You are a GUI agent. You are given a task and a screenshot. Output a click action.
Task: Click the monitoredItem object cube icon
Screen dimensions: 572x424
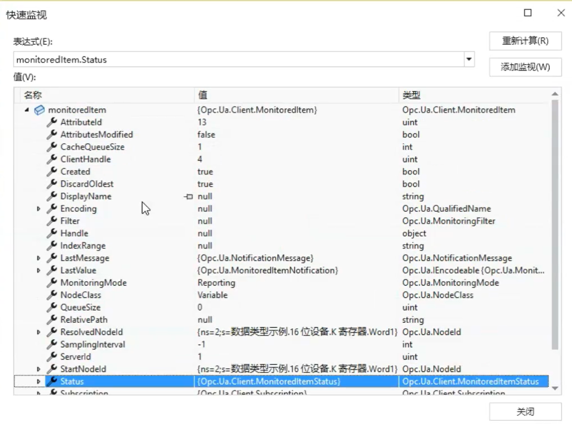point(39,110)
